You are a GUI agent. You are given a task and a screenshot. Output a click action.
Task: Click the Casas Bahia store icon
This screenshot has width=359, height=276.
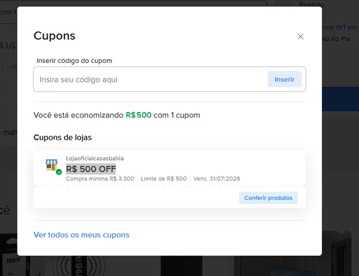(x=51, y=164)
